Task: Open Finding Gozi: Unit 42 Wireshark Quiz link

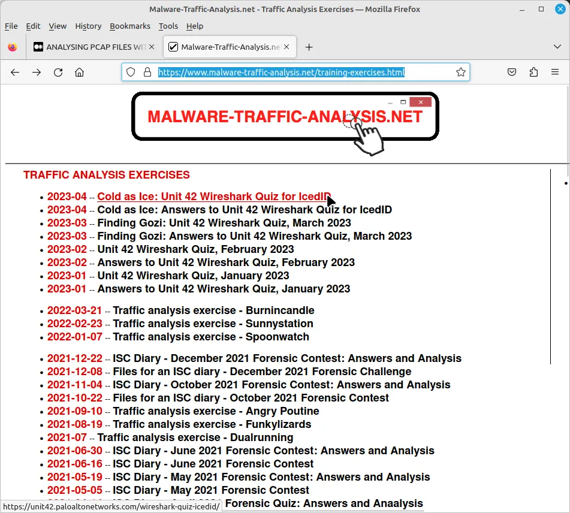Action: pyautogui.click(x=224, y=223)
